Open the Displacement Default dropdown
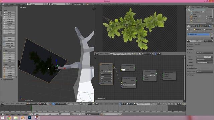The width and height of the screenshot is (214, 120). coord(205,72)
